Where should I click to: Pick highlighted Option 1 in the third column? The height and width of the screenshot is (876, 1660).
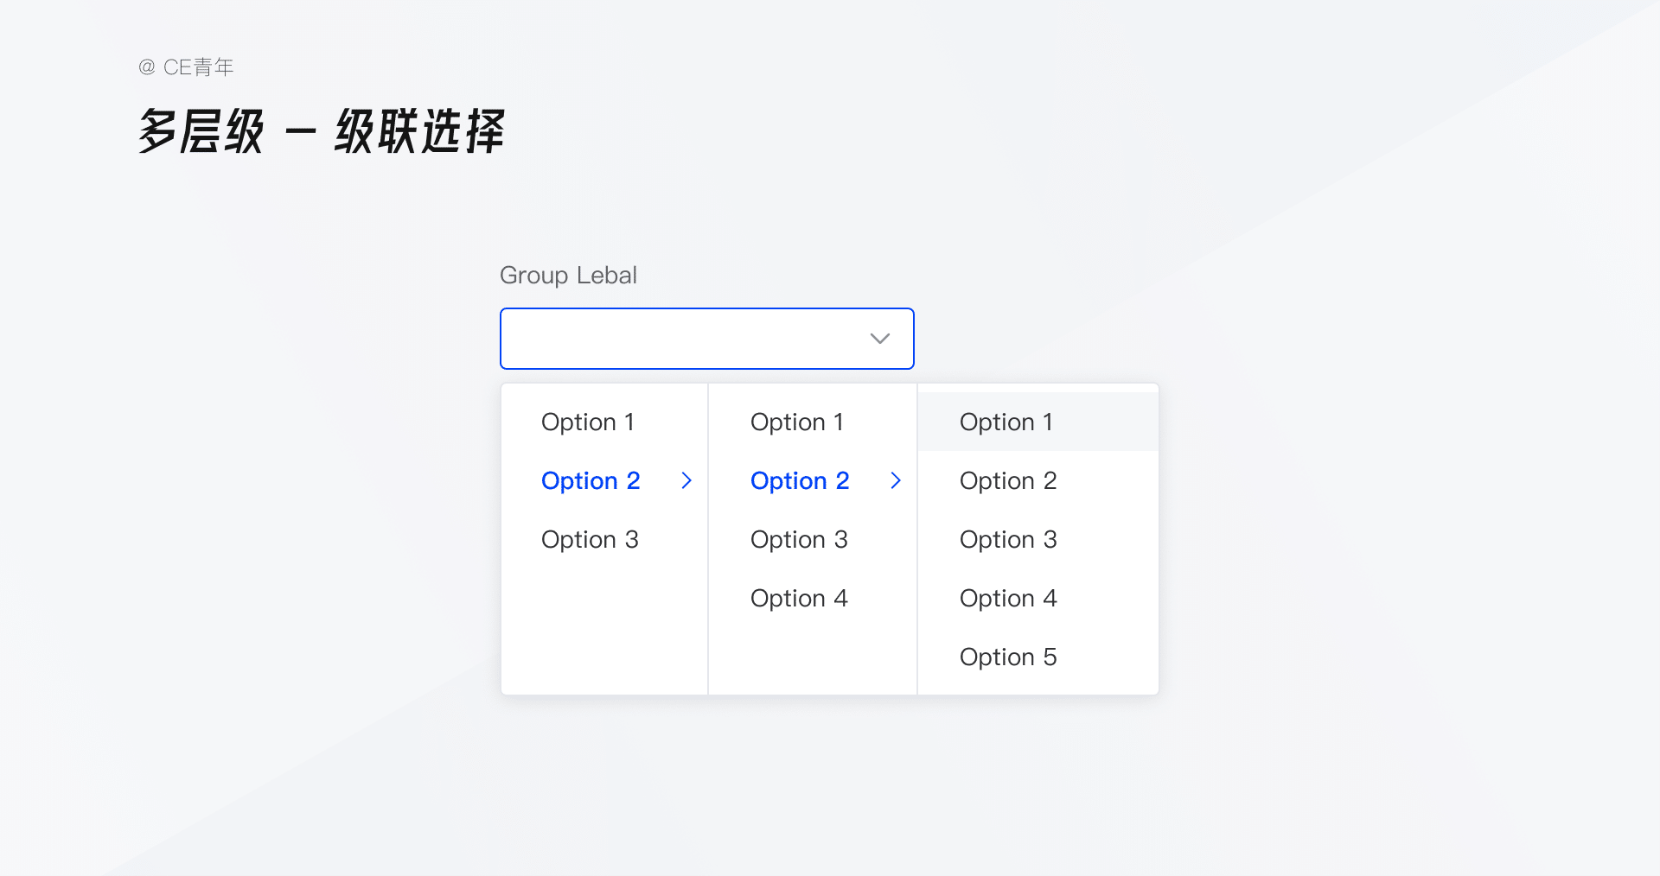tap(1006, 422)
